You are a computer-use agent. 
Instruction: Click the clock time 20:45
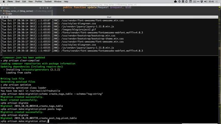[x=211, y=1]
